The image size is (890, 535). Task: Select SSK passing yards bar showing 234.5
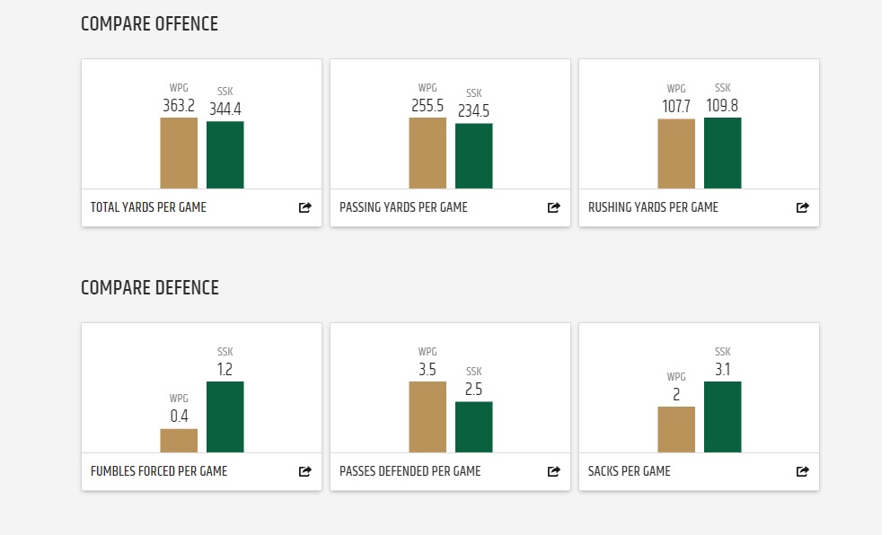(x=474, y=155)
